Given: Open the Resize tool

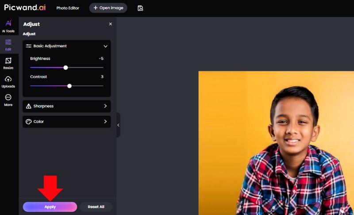Looking at the screenshot, I should click(x=8, y=63).
